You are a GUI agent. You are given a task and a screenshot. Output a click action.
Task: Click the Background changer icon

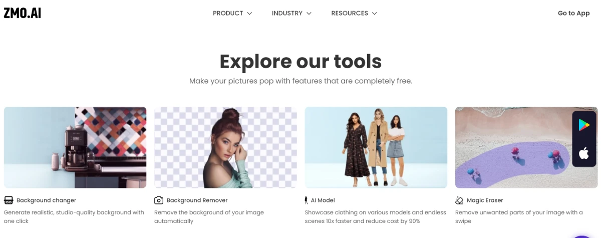[9, 200]
